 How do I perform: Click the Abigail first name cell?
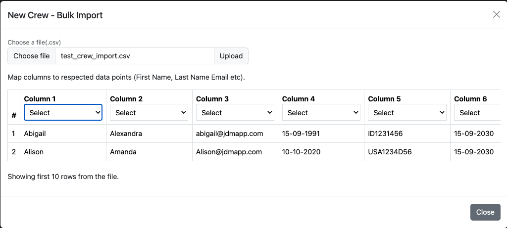[x=35, y=134]
